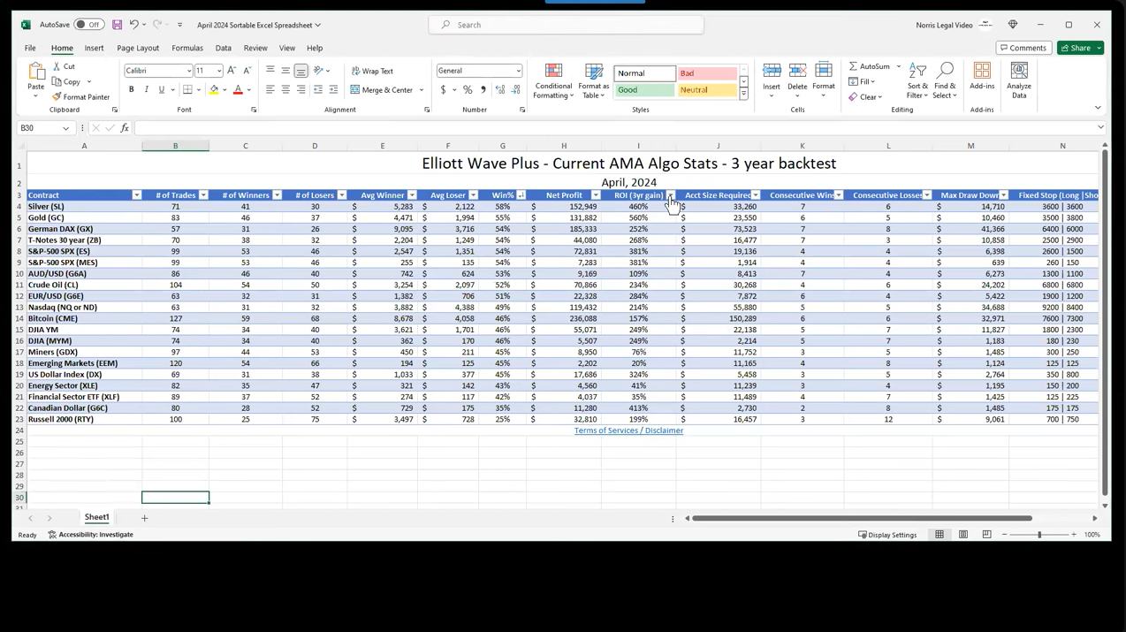
Task: Click the AutoSum button
Action: click(870, 66)
